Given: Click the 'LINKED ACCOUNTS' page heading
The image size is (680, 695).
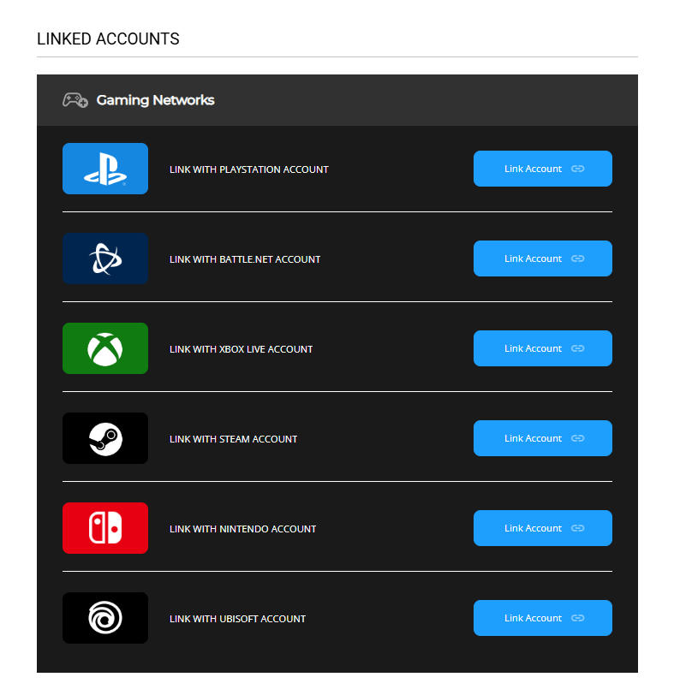Looking at the screenshot, I should [108, 39].
